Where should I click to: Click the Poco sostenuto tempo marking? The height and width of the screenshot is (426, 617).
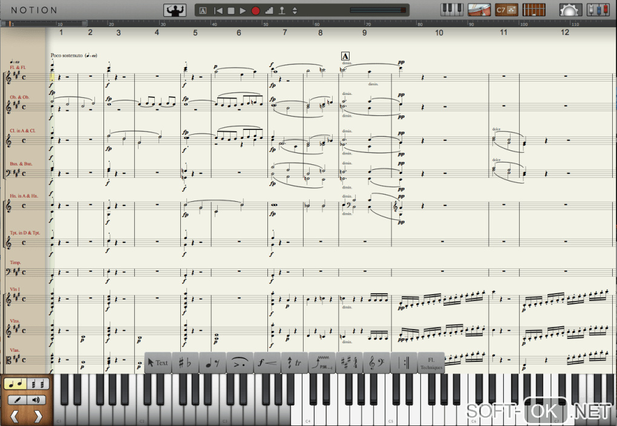(x=74, y=56)
